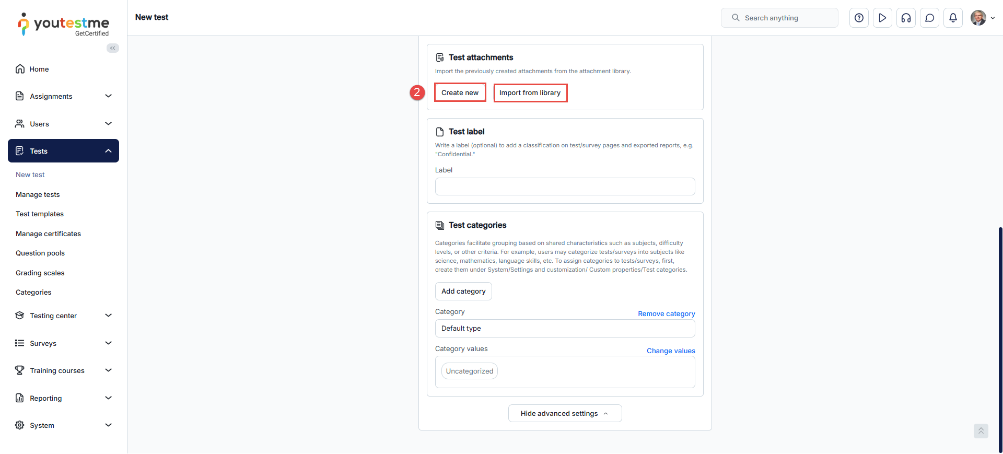The width and height of the screenshot is (1003, 454).
Task: Click Import from library button
Action: [530, 92]
